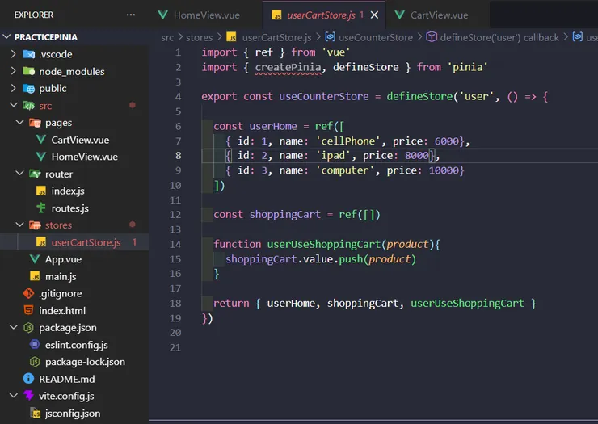
Task: Expand the node_modules folder
Action: pyautogui.click(x=14, y=71)
